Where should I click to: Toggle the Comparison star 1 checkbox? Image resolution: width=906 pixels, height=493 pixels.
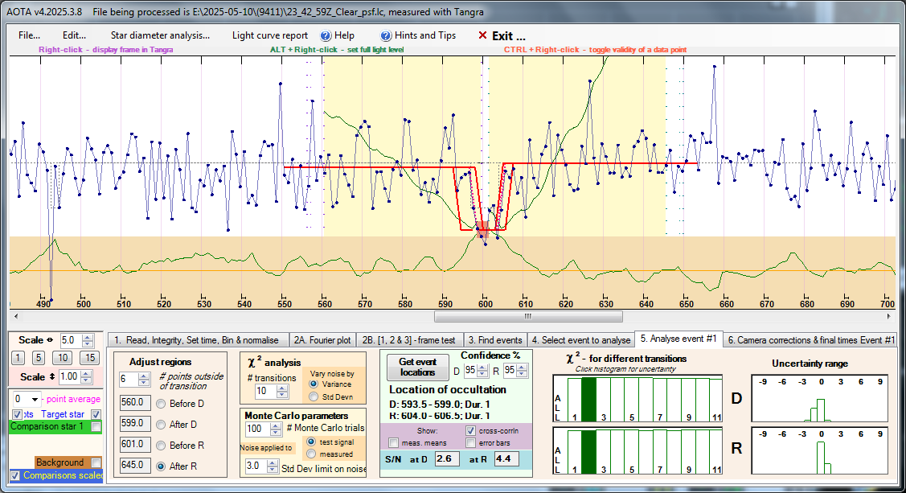[x=96, y=427]
